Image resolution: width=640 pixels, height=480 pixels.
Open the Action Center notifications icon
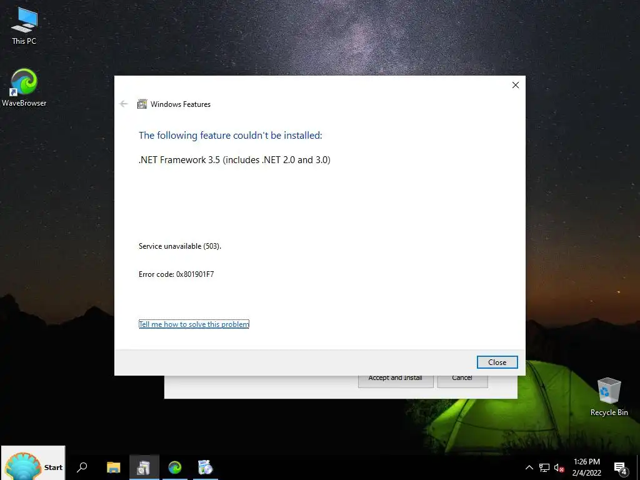pos(620,467)
